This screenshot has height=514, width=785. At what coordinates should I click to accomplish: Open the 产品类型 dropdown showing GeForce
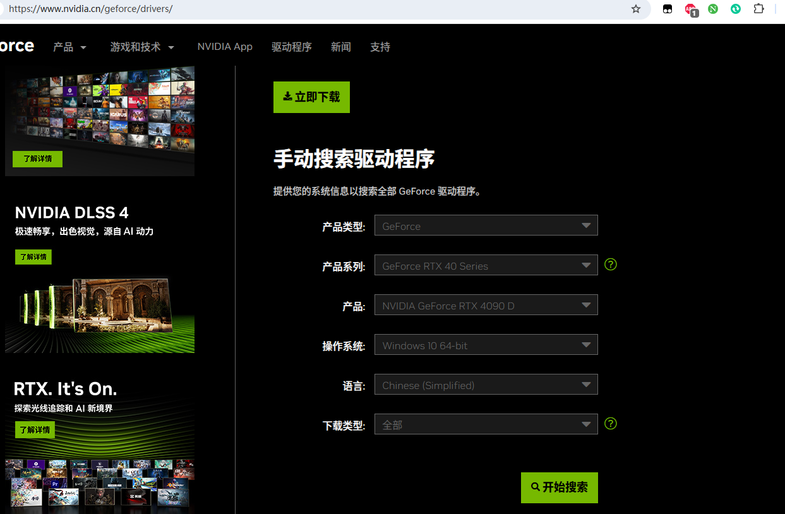[x=486, y=225]
